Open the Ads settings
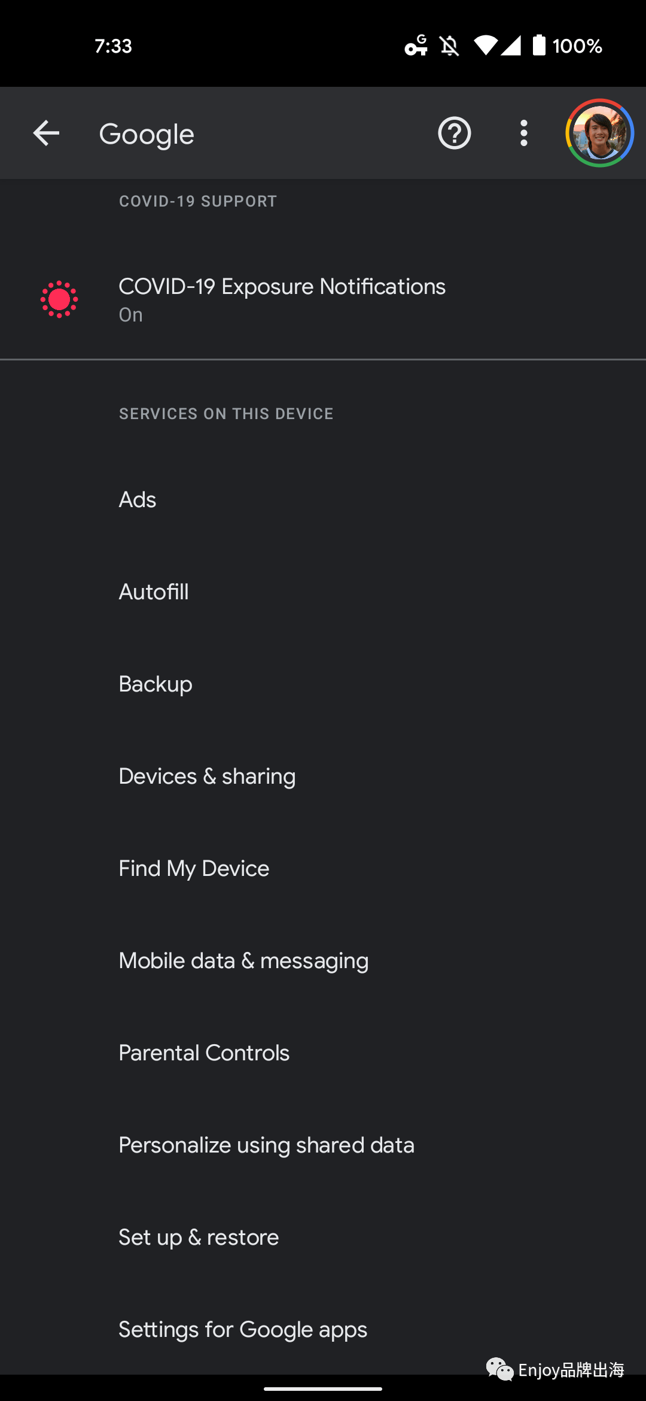 tap(323, 500)
